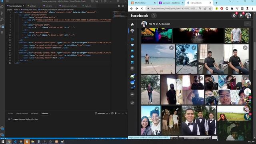Open three men in bow ties photo
The image size is (256, 144).
click(x=199, y=120)
